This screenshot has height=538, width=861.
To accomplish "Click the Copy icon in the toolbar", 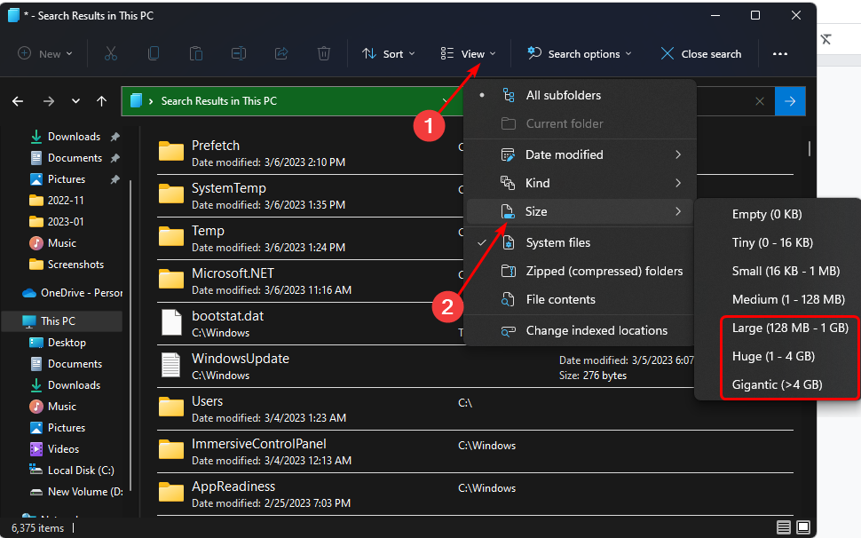I will [154, 53].
